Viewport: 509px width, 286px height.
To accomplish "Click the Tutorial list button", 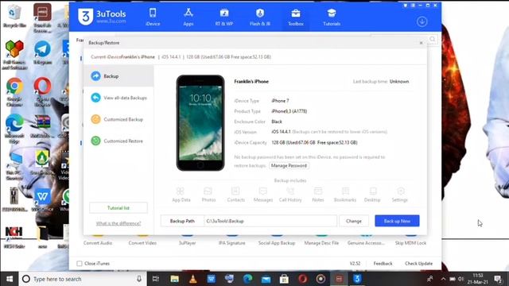I will click(x=119, y=208).
